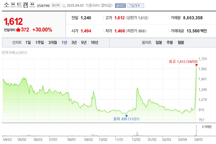Select the 10년 line chart tab
Screen dimensions: 216x144
click(x=94, y=42)
